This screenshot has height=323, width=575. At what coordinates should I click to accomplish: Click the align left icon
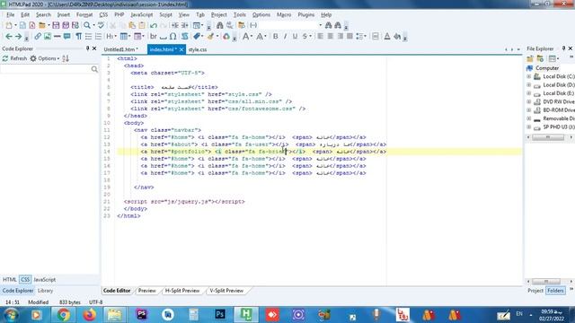(x=321, y=36)
